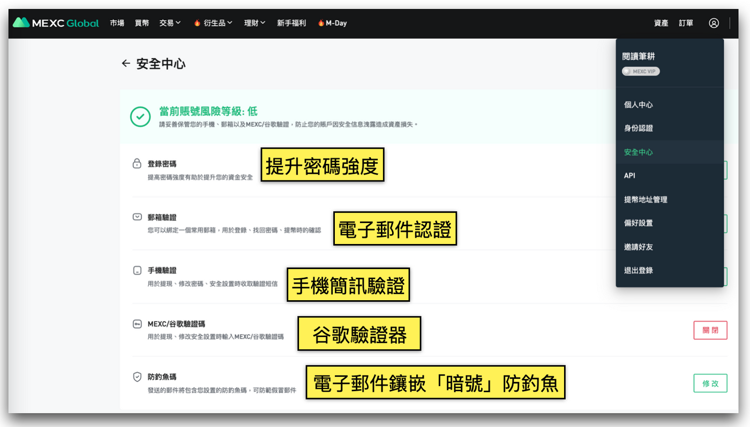Open the account avatar icon top right
This screenshot has width=750, height=427.
tap(714, 23)
